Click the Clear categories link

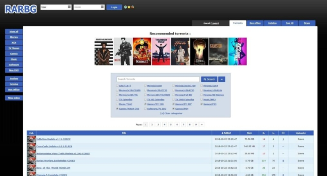point(171,113)
